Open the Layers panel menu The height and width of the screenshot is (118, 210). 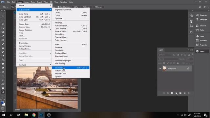(x=192, y=50)
